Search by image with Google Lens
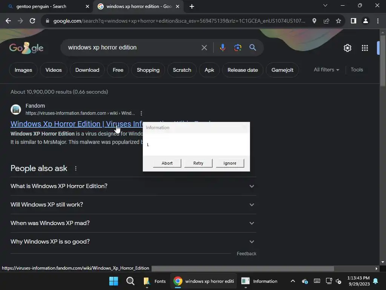The width and height of the screenshot is (386, 290). [x=237, y=48]
